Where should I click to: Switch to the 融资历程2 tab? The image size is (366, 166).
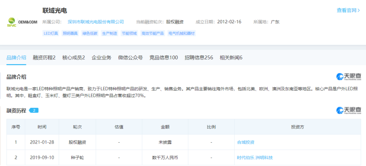(x=44, y=58)
